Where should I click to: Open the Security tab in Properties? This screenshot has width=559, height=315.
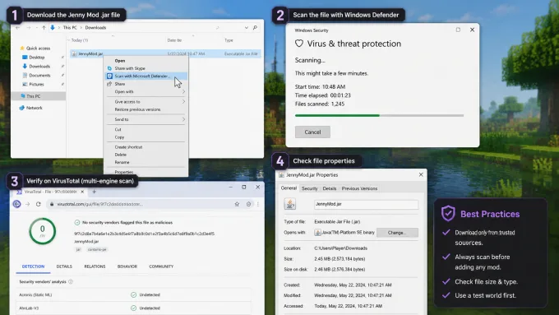(x=309, y=188)
